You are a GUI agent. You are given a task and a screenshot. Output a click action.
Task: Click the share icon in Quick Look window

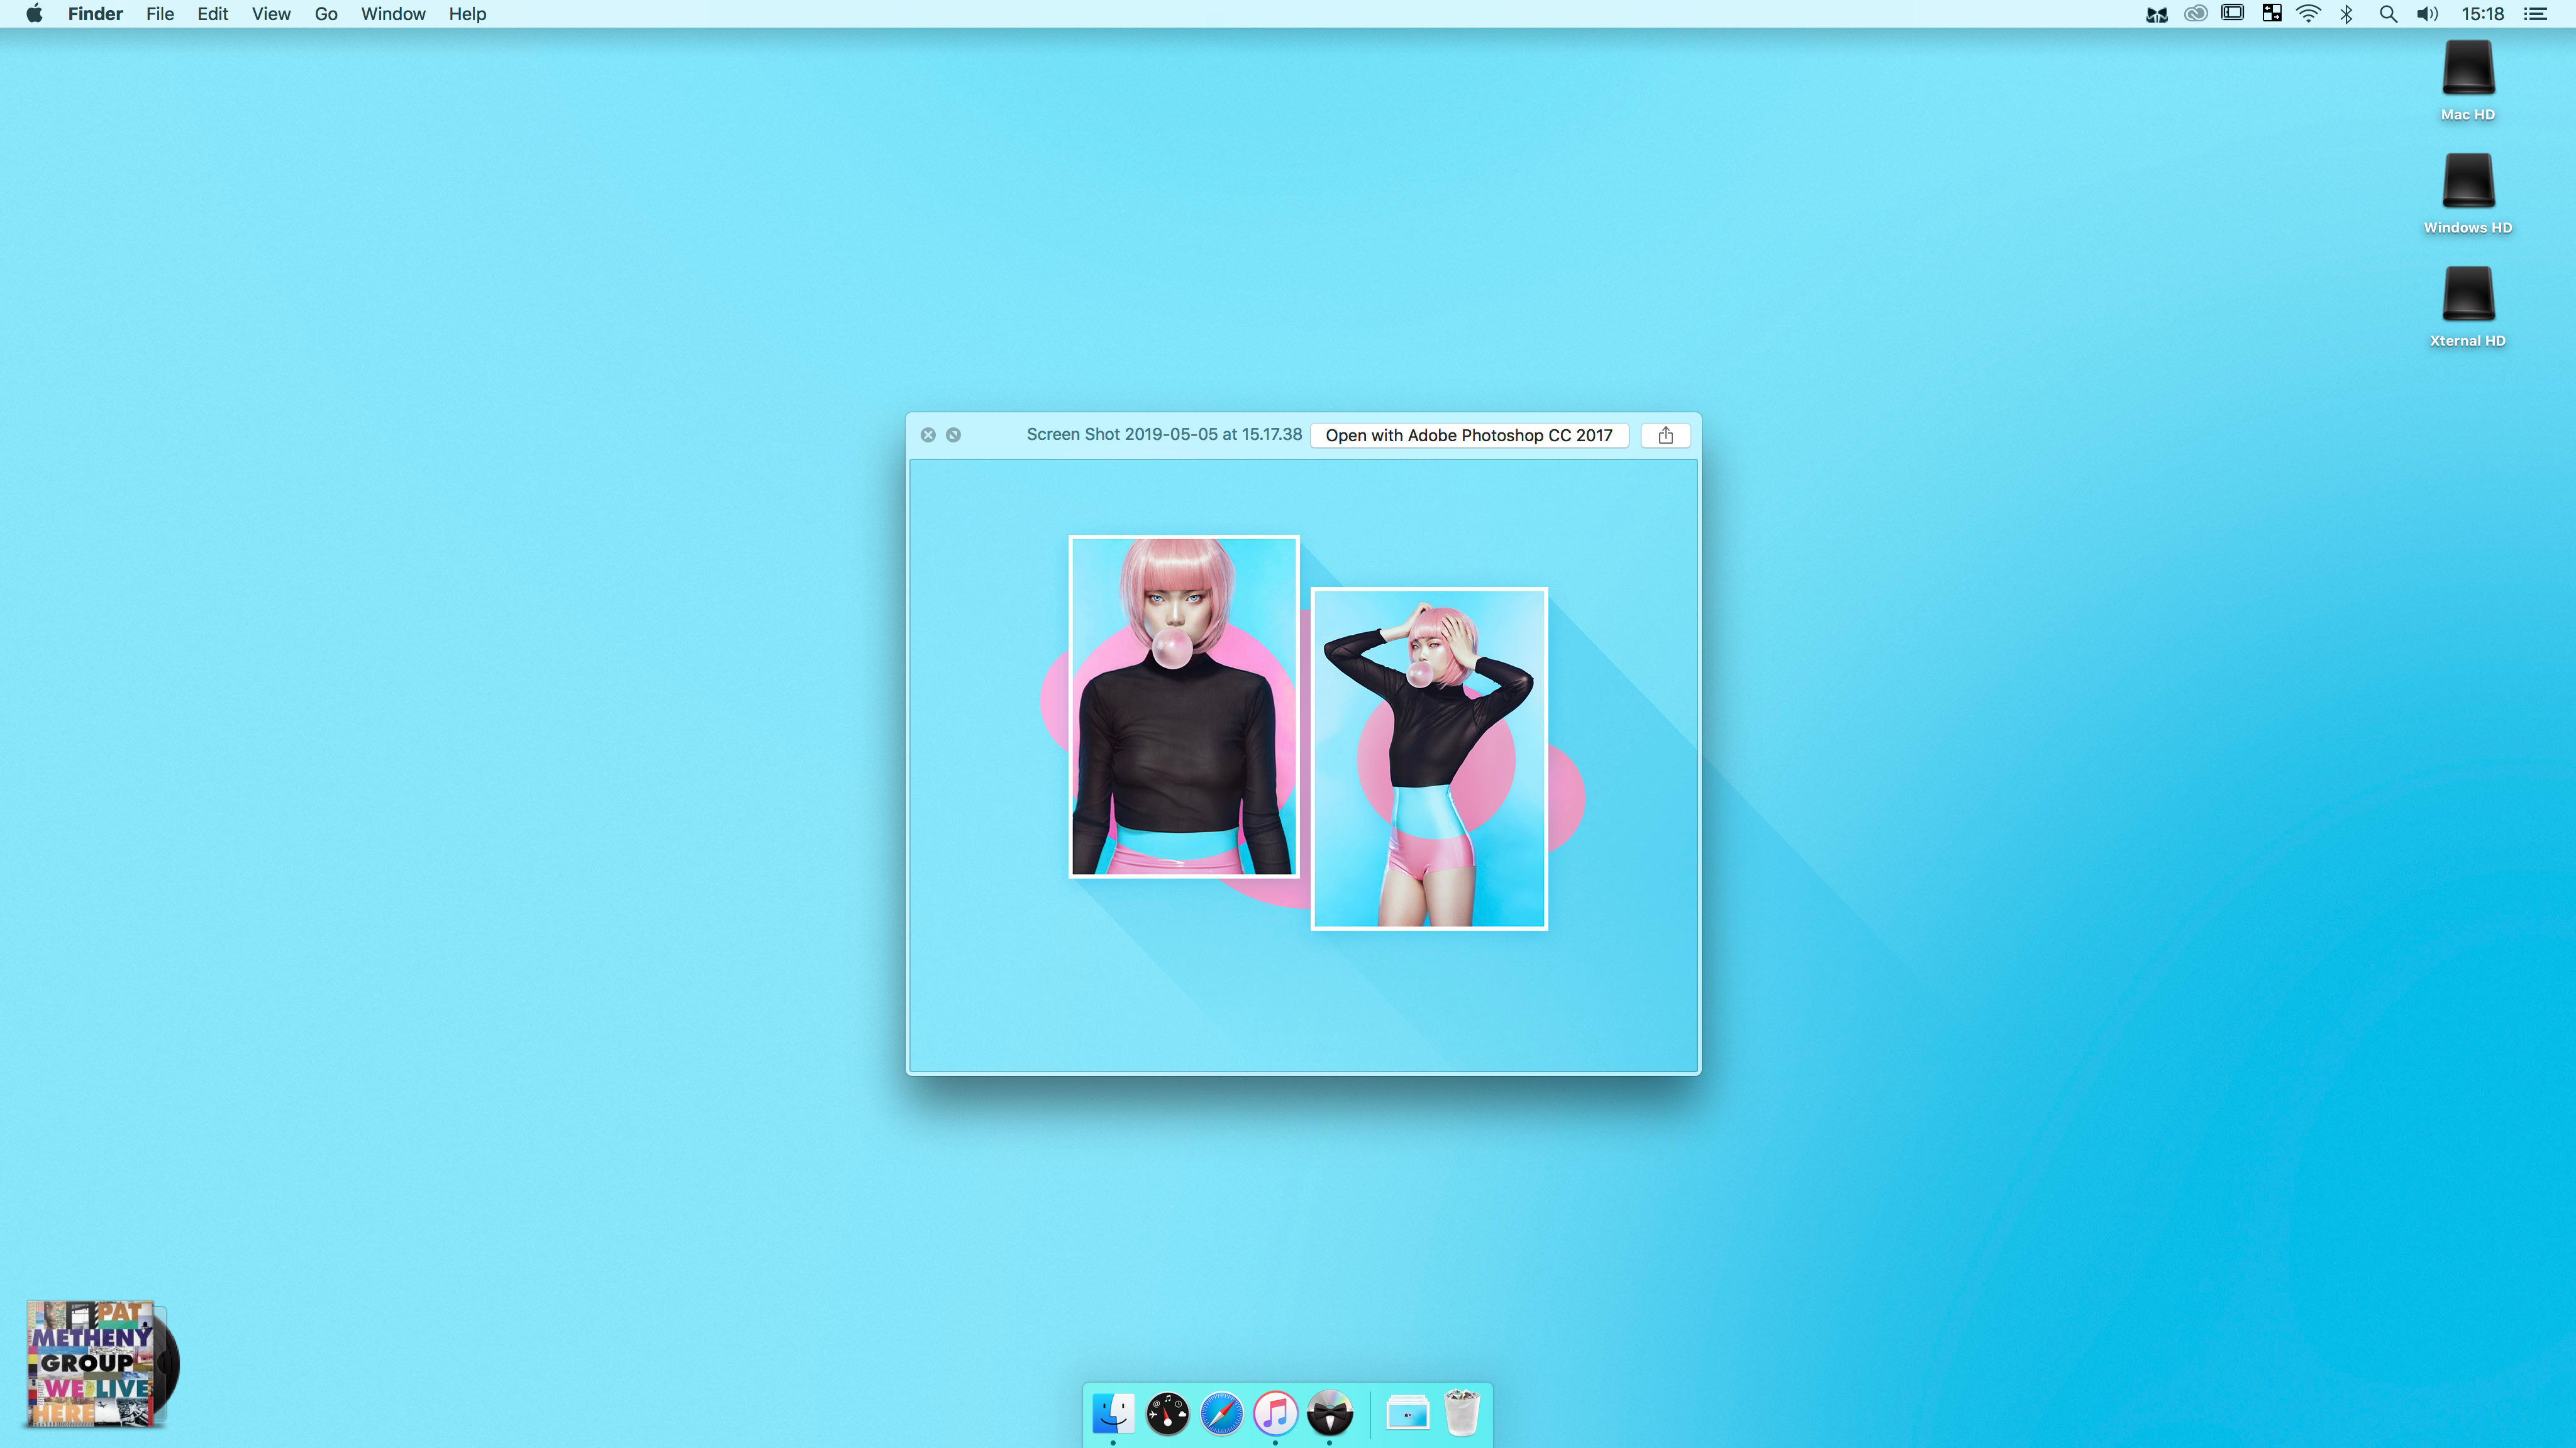click(x=1665, y=435)
